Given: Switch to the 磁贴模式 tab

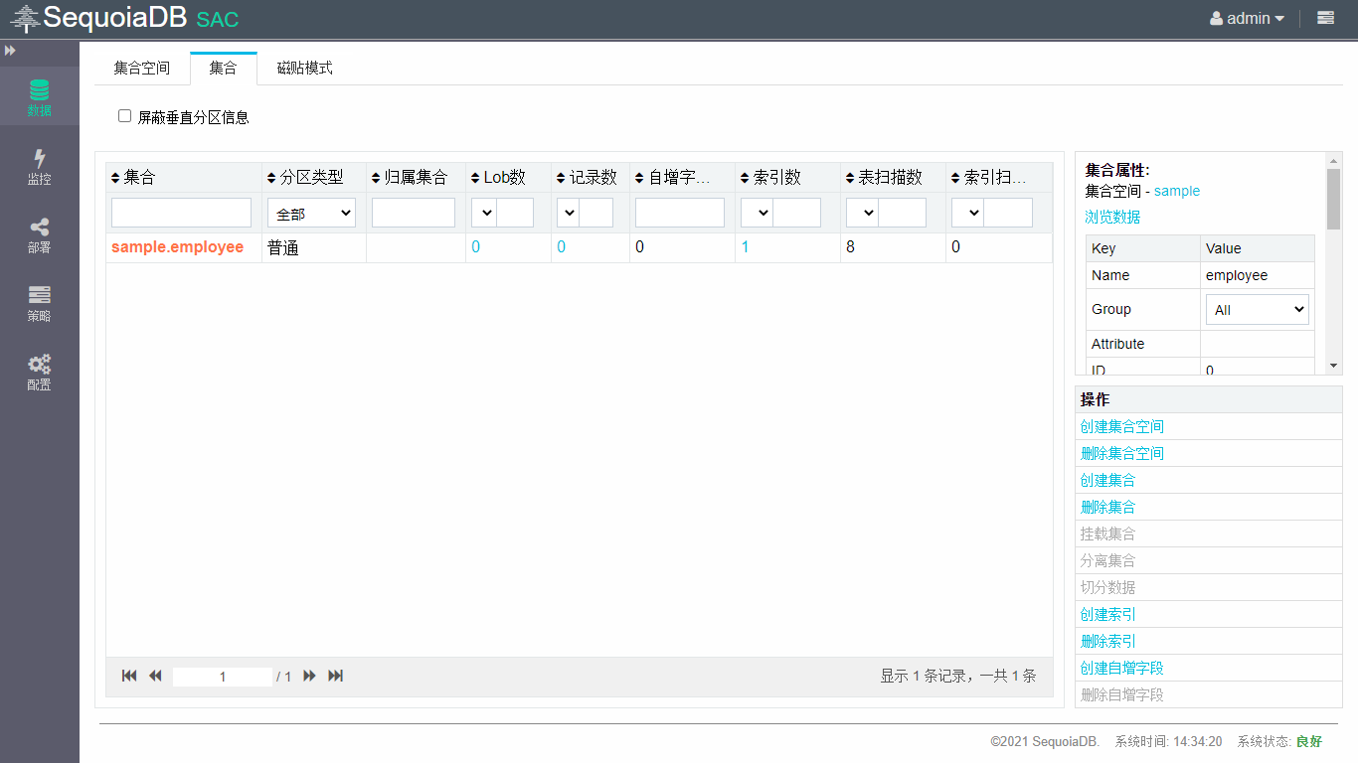Looking at the screenshot, I should coord(304,68).
